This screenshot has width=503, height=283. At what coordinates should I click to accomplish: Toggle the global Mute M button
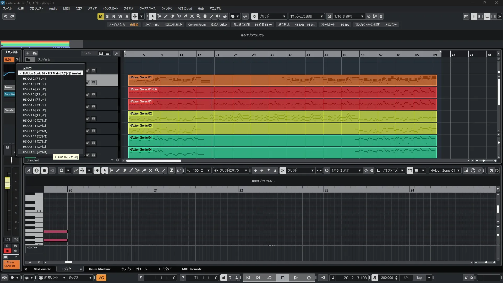coord(101,17)
